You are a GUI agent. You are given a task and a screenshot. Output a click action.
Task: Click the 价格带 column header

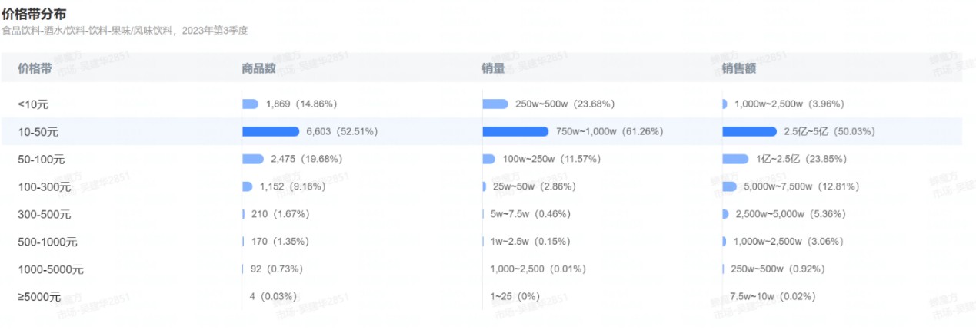coord(35,68)
